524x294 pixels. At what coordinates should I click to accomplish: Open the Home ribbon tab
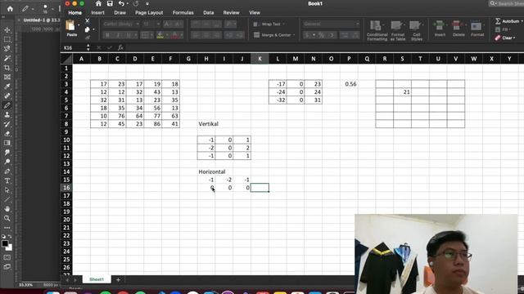click(75, 13)
